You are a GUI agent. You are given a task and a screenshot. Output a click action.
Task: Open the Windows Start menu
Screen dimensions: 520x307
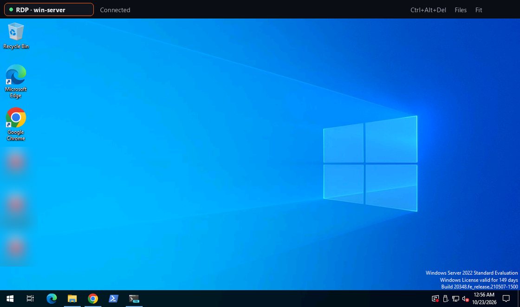pyautogui.click(x=10, y=299)
